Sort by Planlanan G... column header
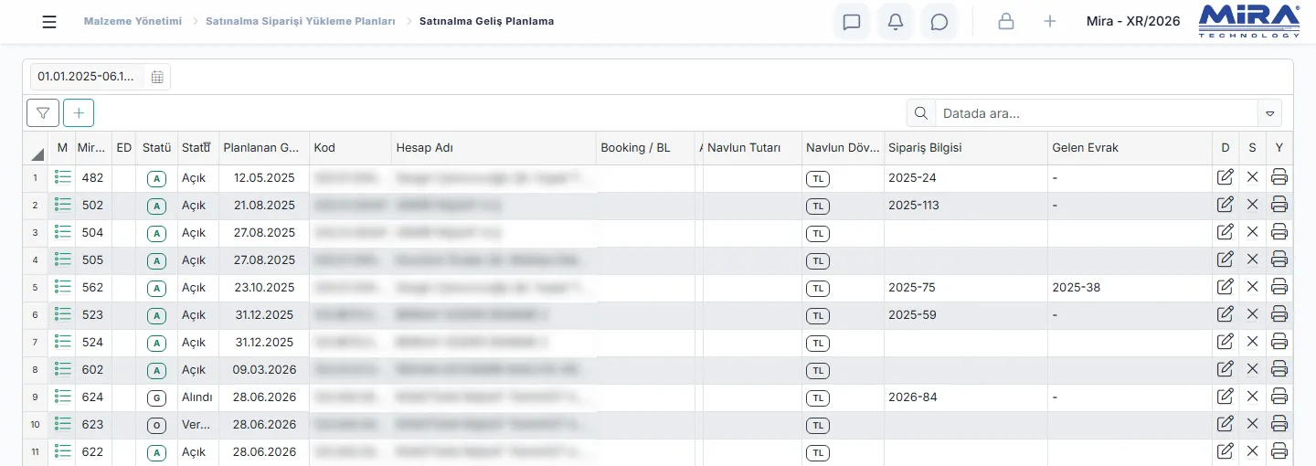Viewport: 1316px width, 466px height. click(263, 147)
